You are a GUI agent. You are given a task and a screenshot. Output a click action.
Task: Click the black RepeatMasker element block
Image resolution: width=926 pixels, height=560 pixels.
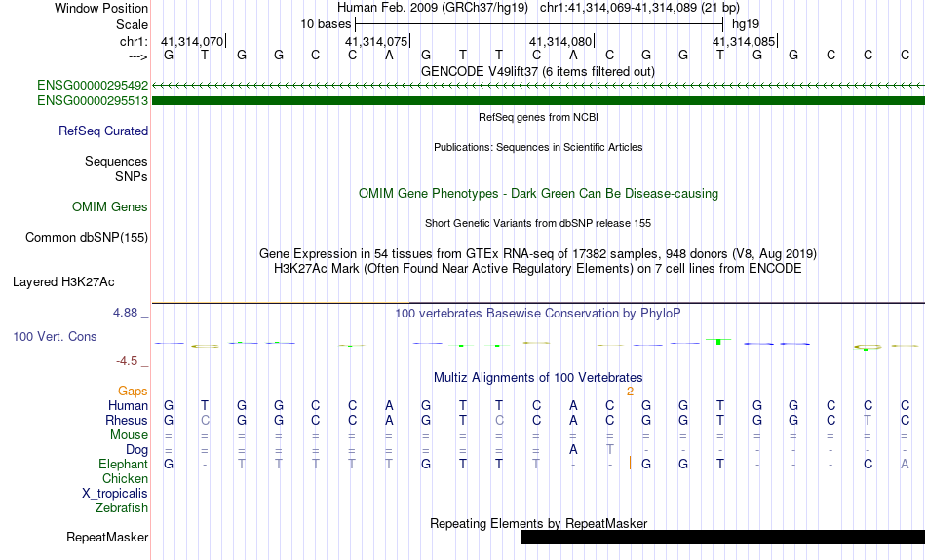point(723,537)
